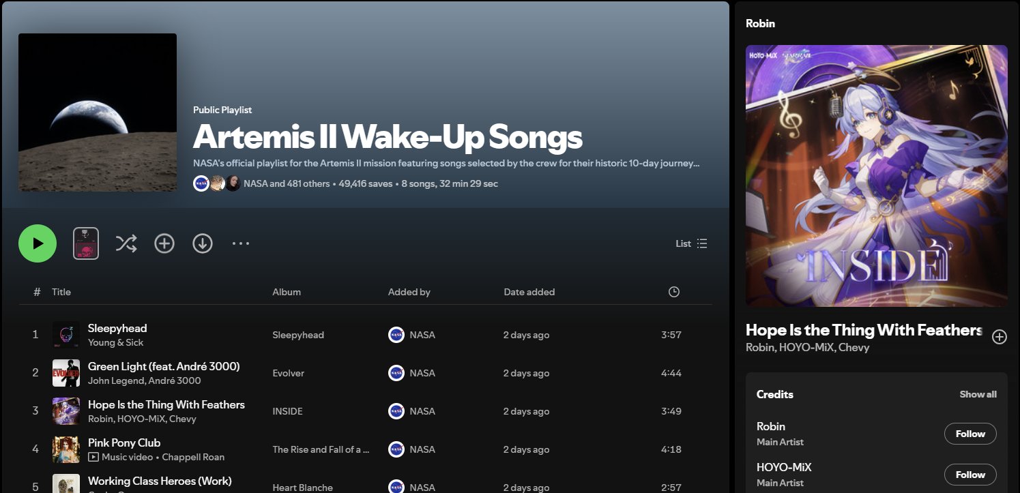The width and height of the screenshot is (1020, 493).
Task: Open the John Legend artist link
Action: coord(115,380)
